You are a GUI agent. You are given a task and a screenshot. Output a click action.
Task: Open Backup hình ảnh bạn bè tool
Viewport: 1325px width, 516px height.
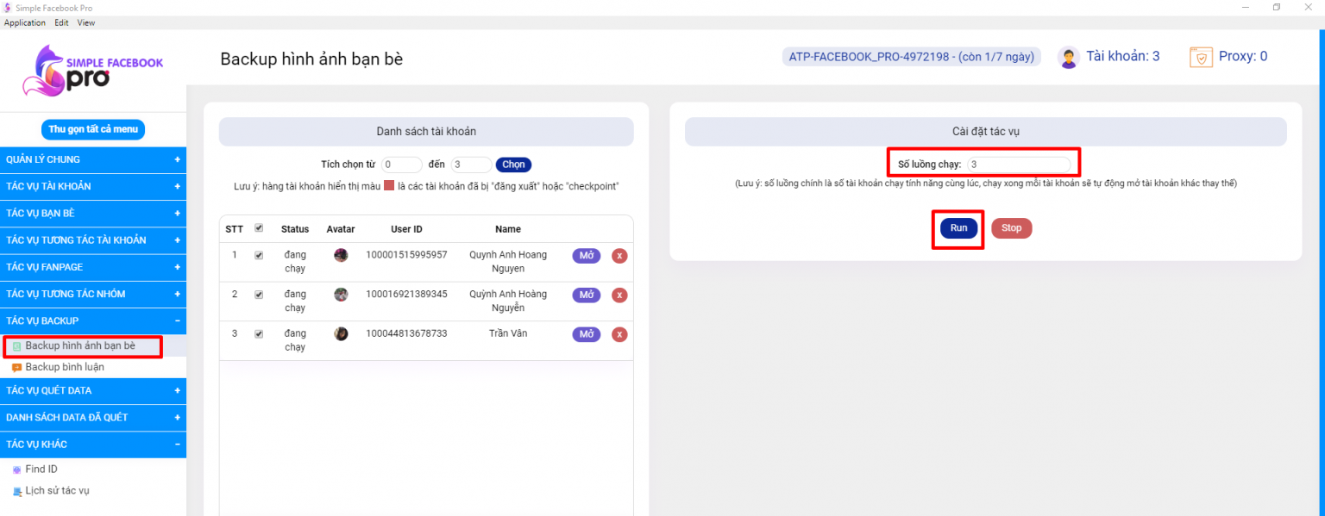(x=83, y=346)
